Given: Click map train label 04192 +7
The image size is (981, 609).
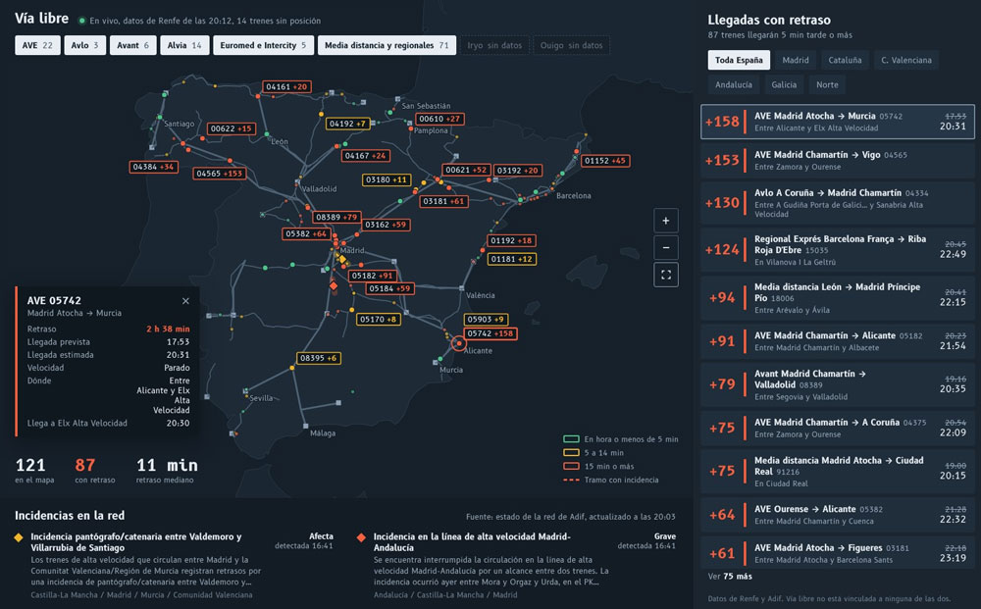Looking at the screenshot, I should (x=347, y=124).
